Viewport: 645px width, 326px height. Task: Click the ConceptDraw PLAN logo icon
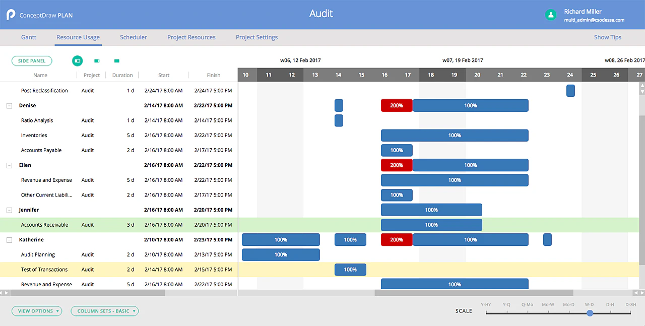click(11, 14)
